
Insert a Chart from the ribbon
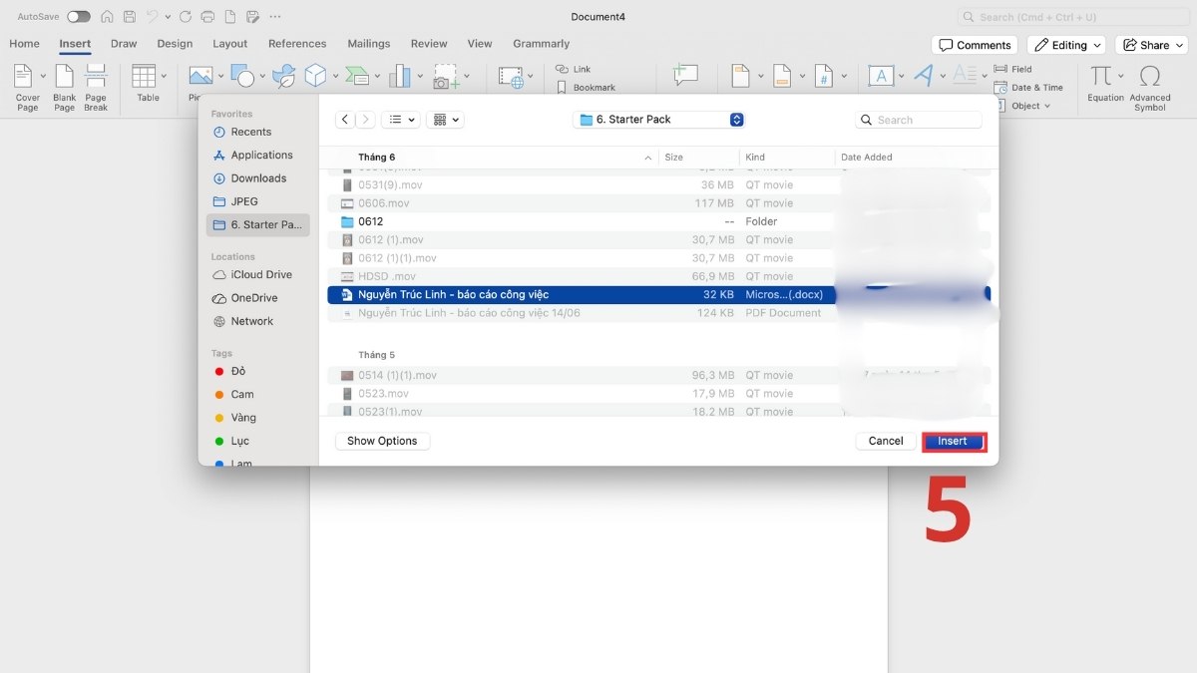tap(400, 76)
